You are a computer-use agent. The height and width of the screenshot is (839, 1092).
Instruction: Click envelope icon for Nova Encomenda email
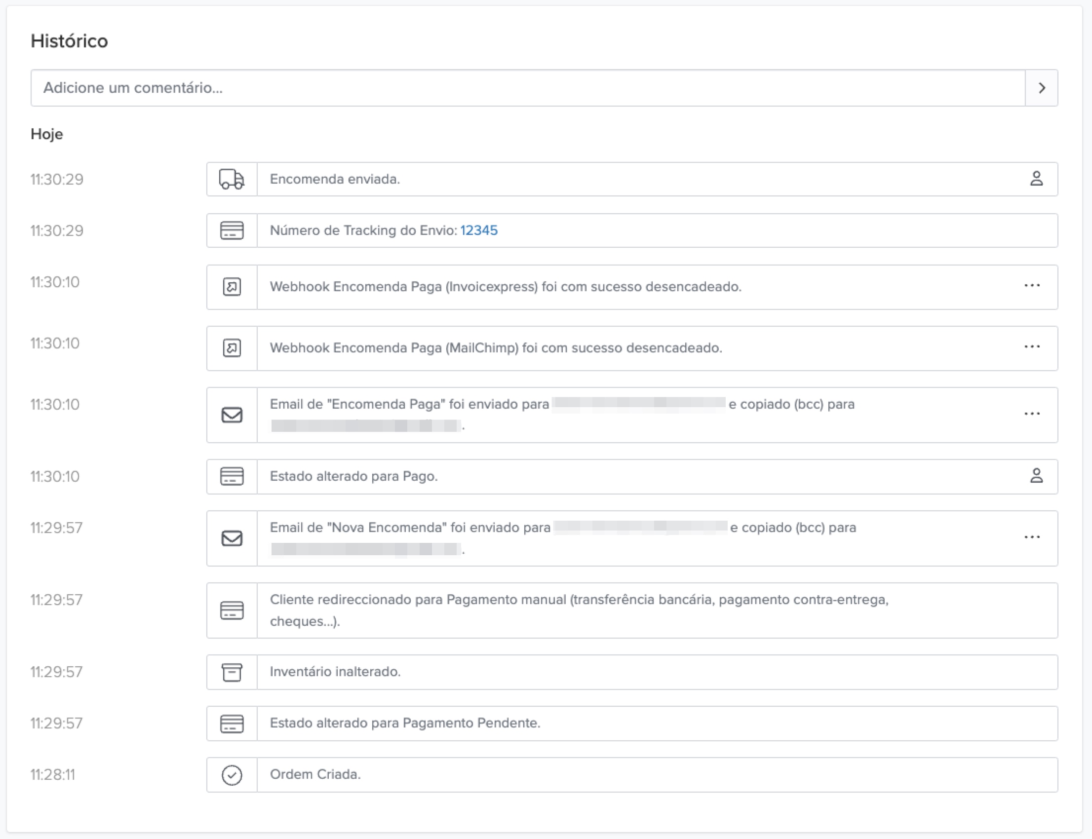(x=232, y=538)
